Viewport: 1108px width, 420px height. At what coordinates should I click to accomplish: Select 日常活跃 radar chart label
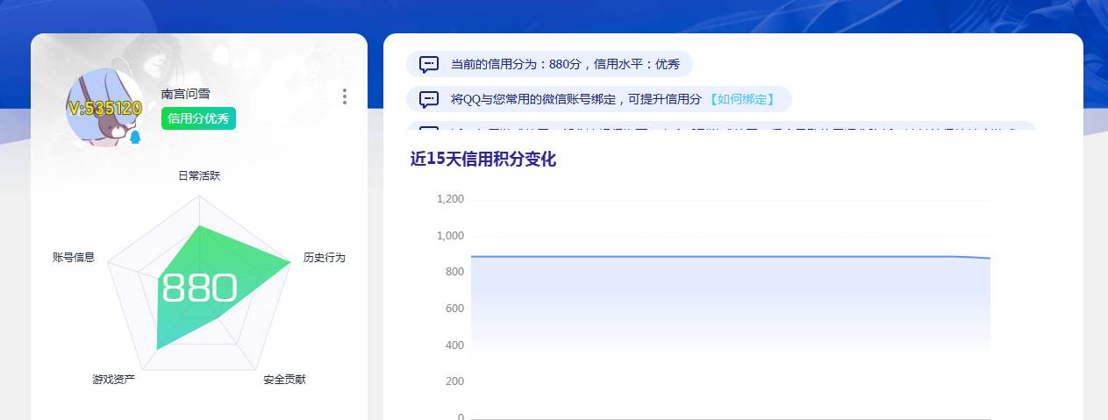pos(199,176)
